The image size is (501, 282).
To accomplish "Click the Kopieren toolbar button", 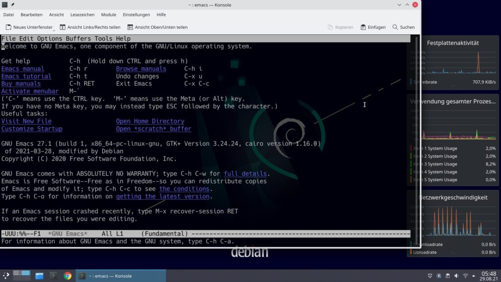I will (341, 27).
